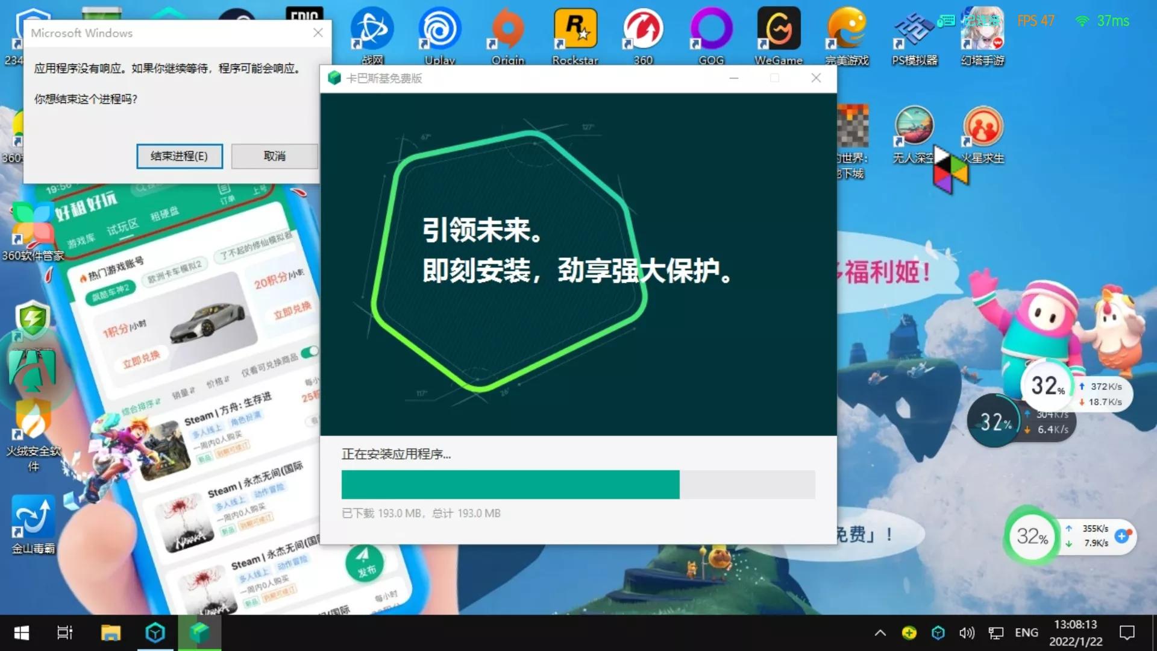Viewport: 1157px width, 651px height.
Task: Open File Explorer from the taskbar
Action: (111, 633)
